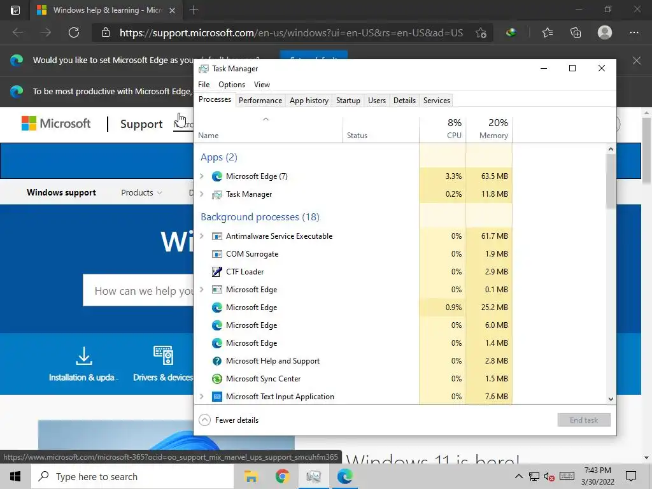The width and height of the screenshot is (652, 489).
Task: Open Installation & updates download icon
Action: (x=84, y=356)
